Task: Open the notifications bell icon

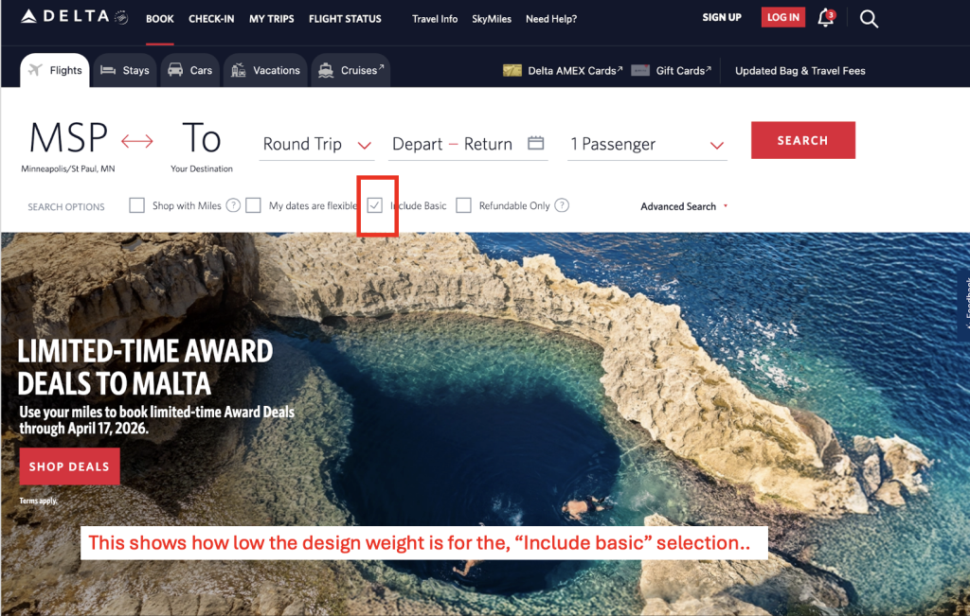Action: pyautogui.click(x=825, y=18)
